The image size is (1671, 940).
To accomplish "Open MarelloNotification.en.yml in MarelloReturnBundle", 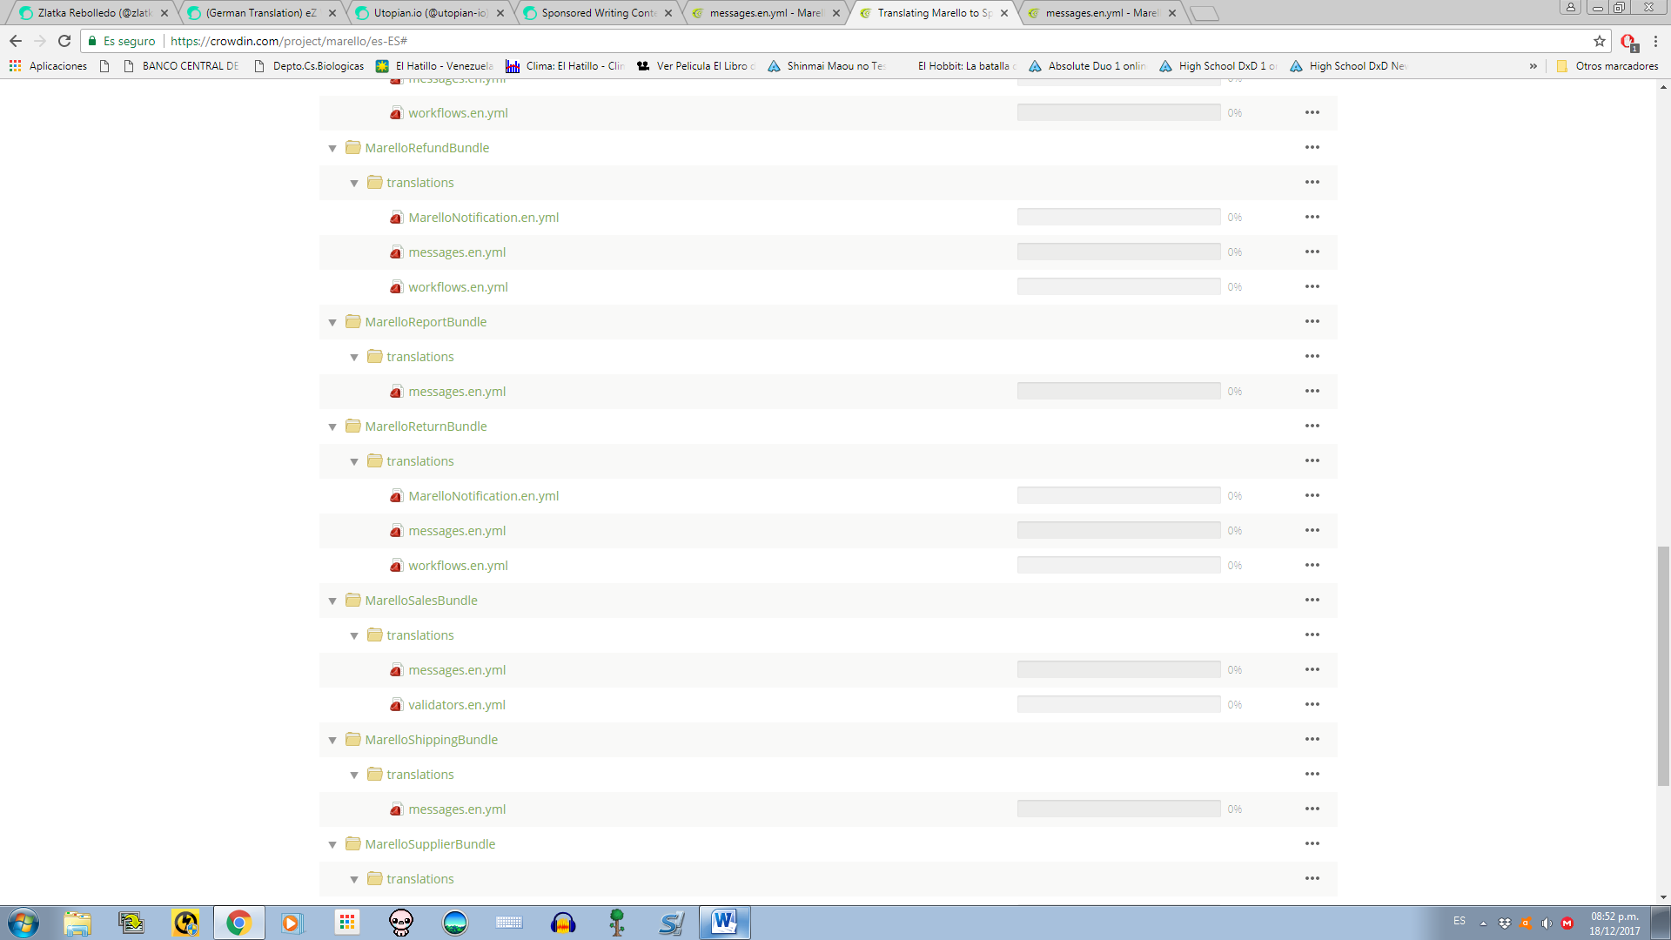I will coord(483,496).
